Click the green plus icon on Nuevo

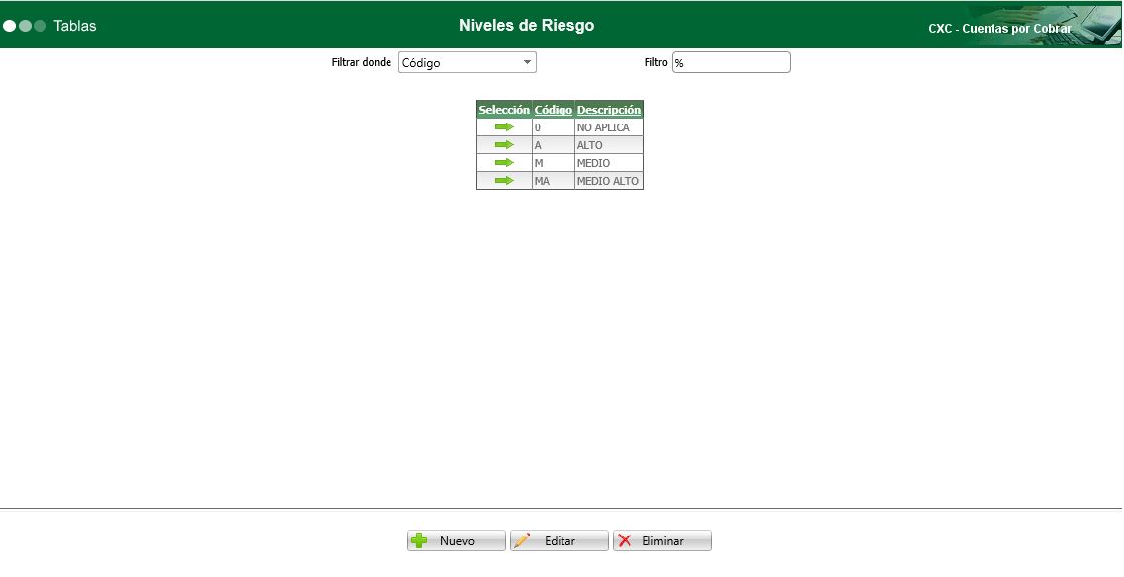[419, 540]
